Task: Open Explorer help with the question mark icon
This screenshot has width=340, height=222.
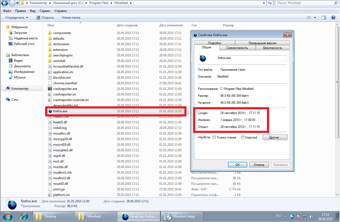Action: (x=333, y=18)
